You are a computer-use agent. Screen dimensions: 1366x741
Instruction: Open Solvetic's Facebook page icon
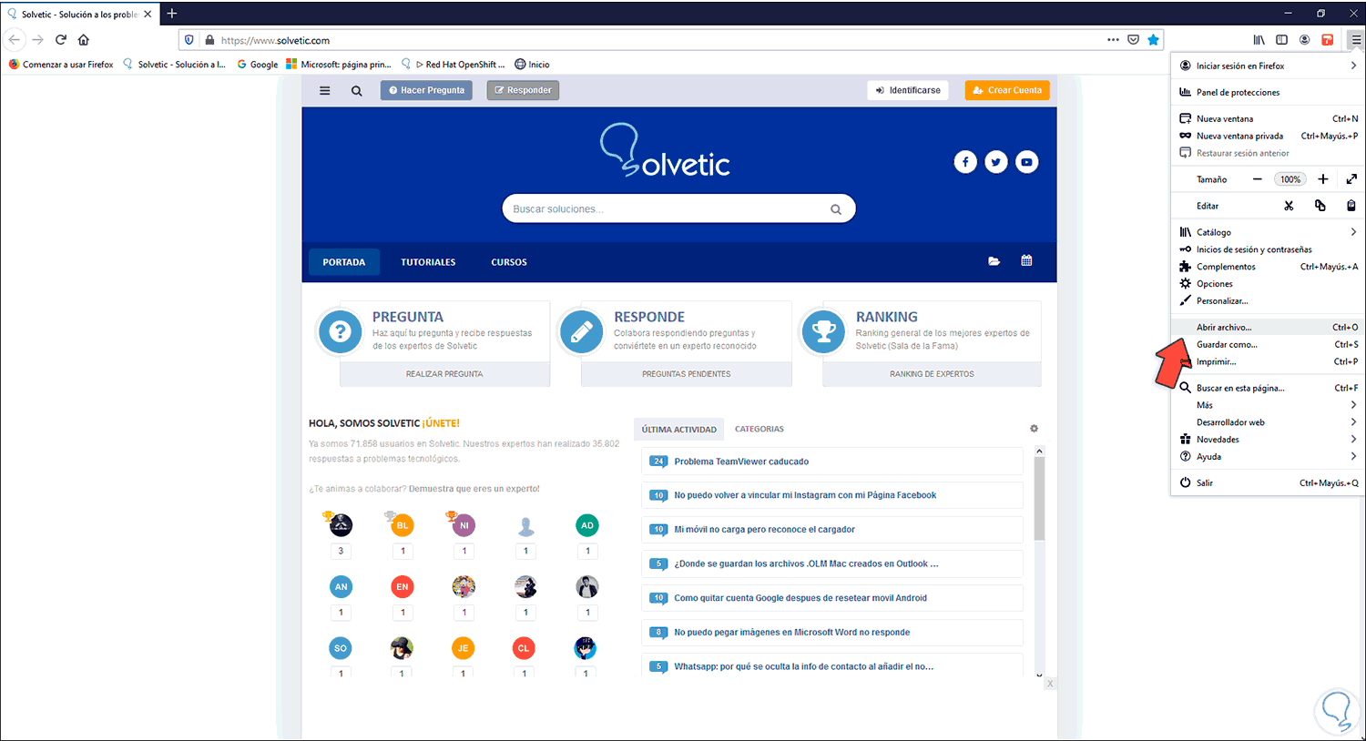(x=965, y=162)
